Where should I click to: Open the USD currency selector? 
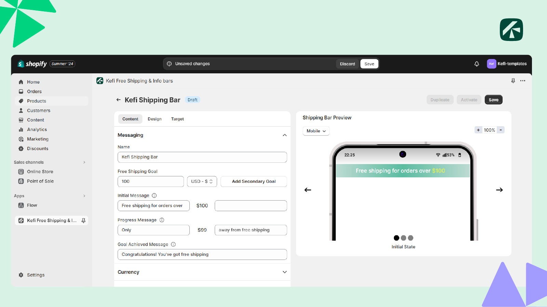[x=202, y=181]
